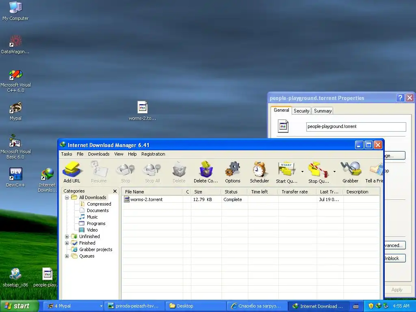Click the Resume toolbar icon

pos(99,172)
